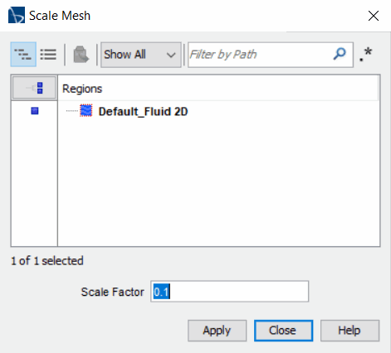The image size is (391, 353).
Task: Open the Help documentation
Action: click(x=349, y=331)
